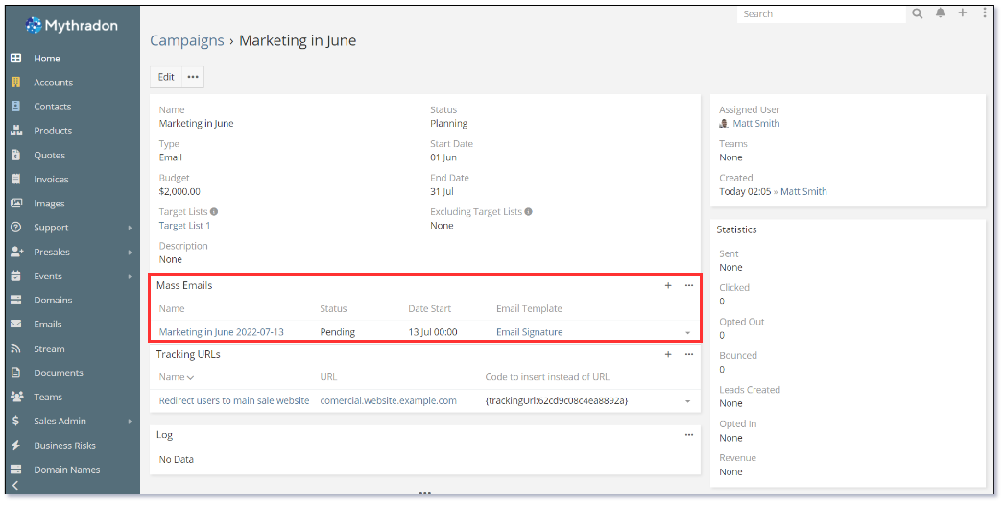1005x506 pixels.
Task: Open Marketing in June 2022-07-13 link
Action: [221, 332]
